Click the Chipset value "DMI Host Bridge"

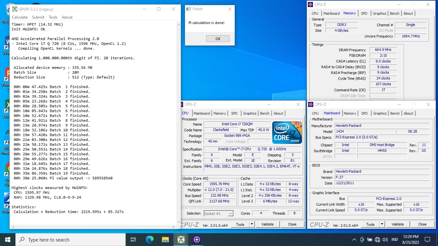point(382,145)
